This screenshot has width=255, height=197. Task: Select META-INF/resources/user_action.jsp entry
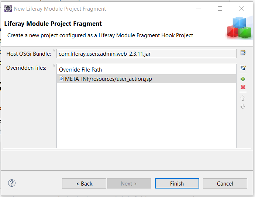108,79
